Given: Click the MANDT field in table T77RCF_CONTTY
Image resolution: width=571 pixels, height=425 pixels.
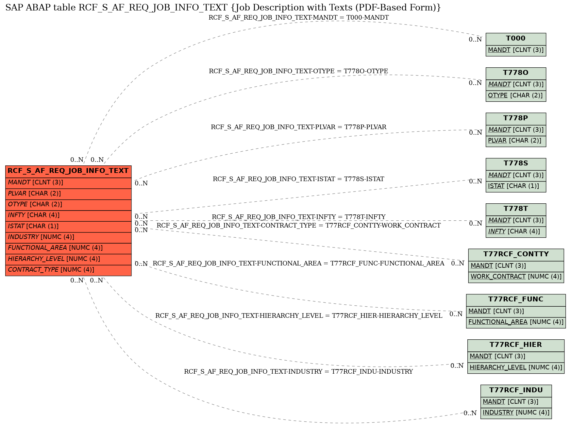Looking at the screenshot, I should (x=516, y=266).
